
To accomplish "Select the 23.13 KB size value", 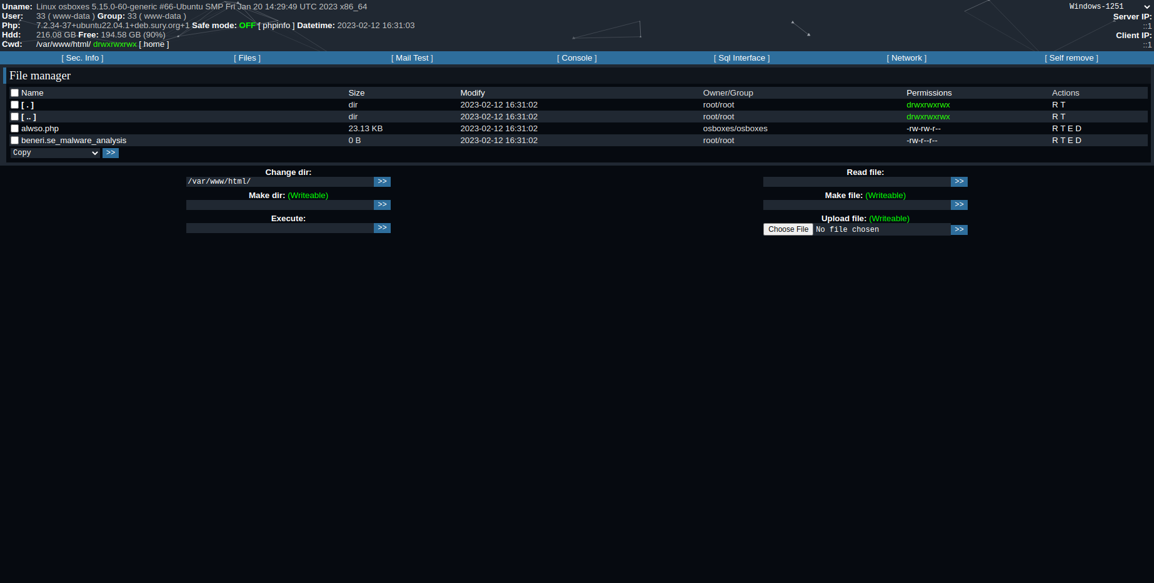I will pyautogui.click(x=366, y=129).
